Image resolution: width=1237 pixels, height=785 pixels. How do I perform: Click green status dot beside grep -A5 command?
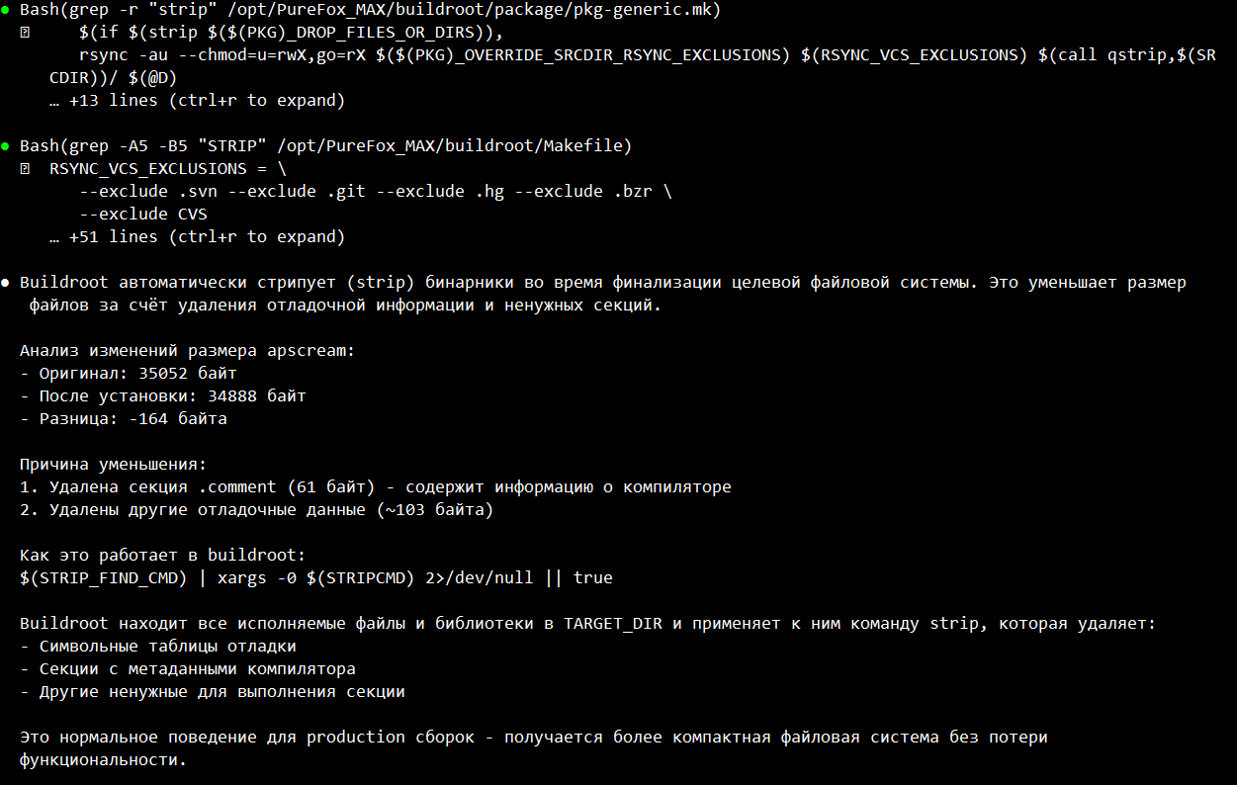[x=5, y=146]
